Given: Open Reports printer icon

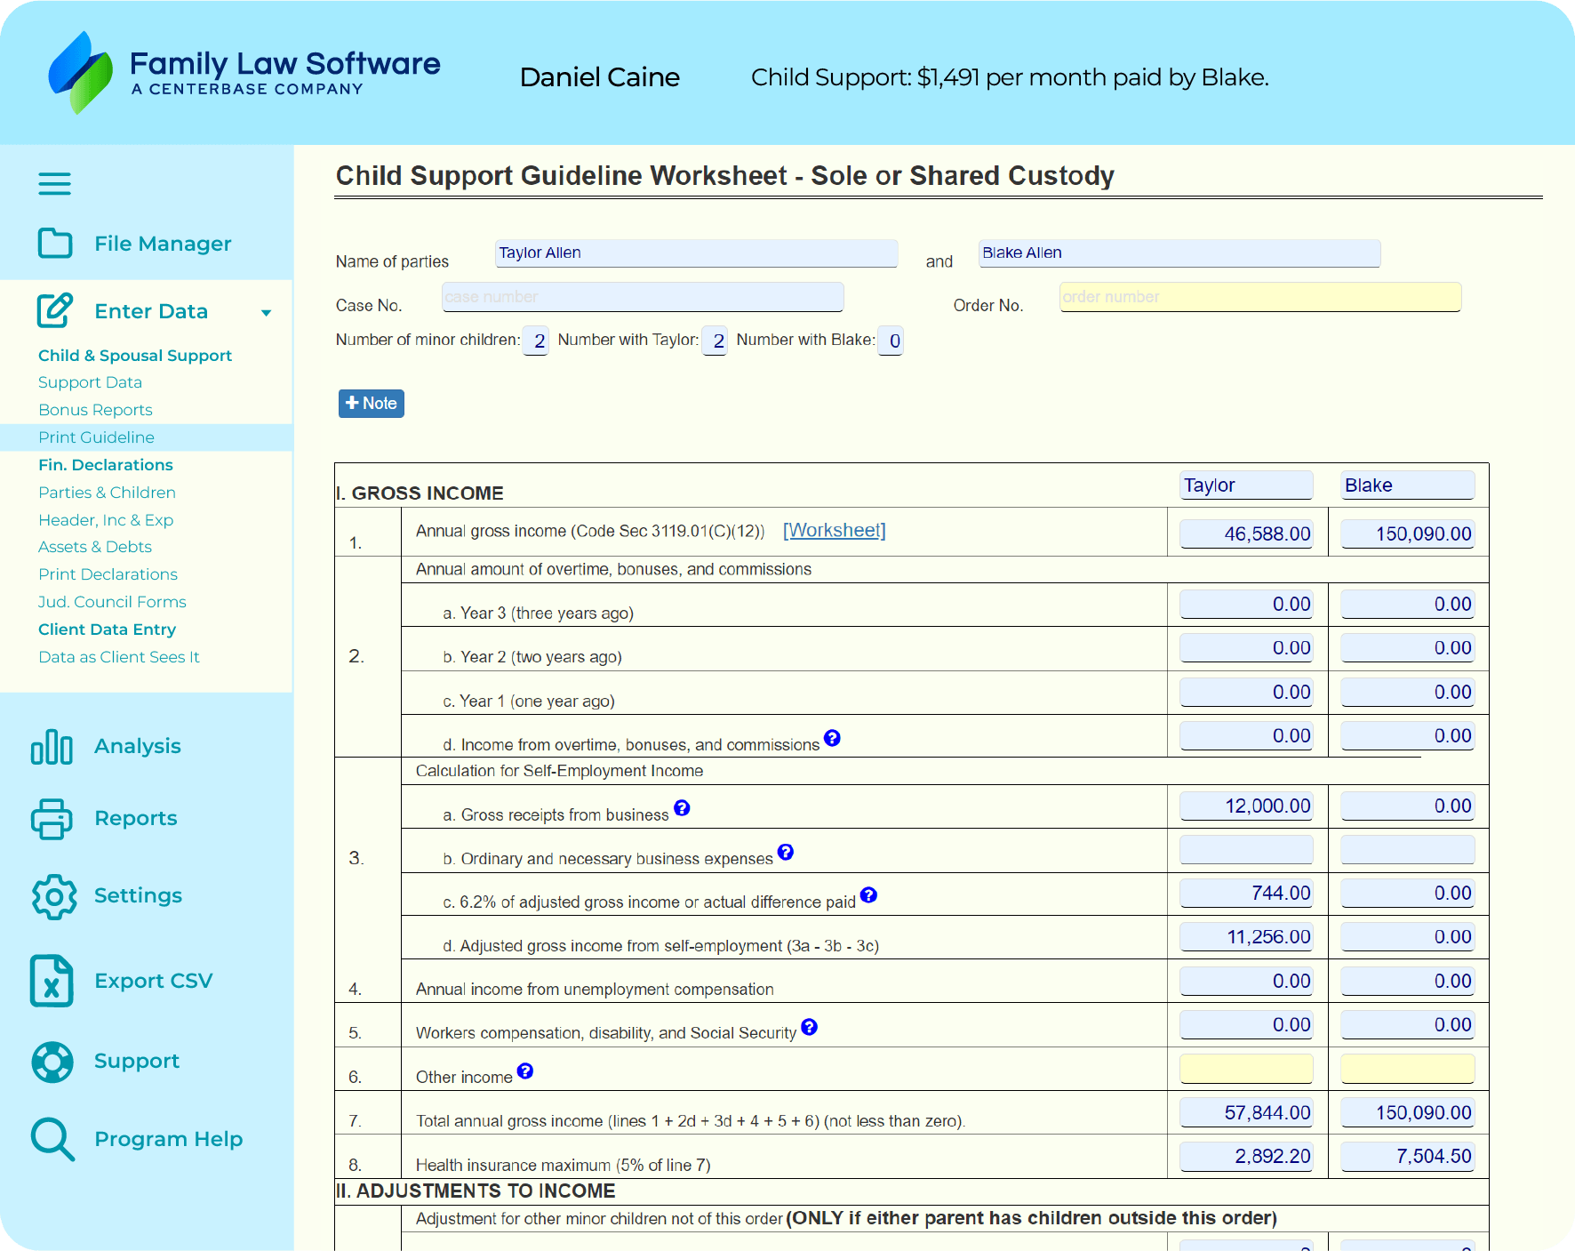Looking at the screenshot, I should (52, 819).
